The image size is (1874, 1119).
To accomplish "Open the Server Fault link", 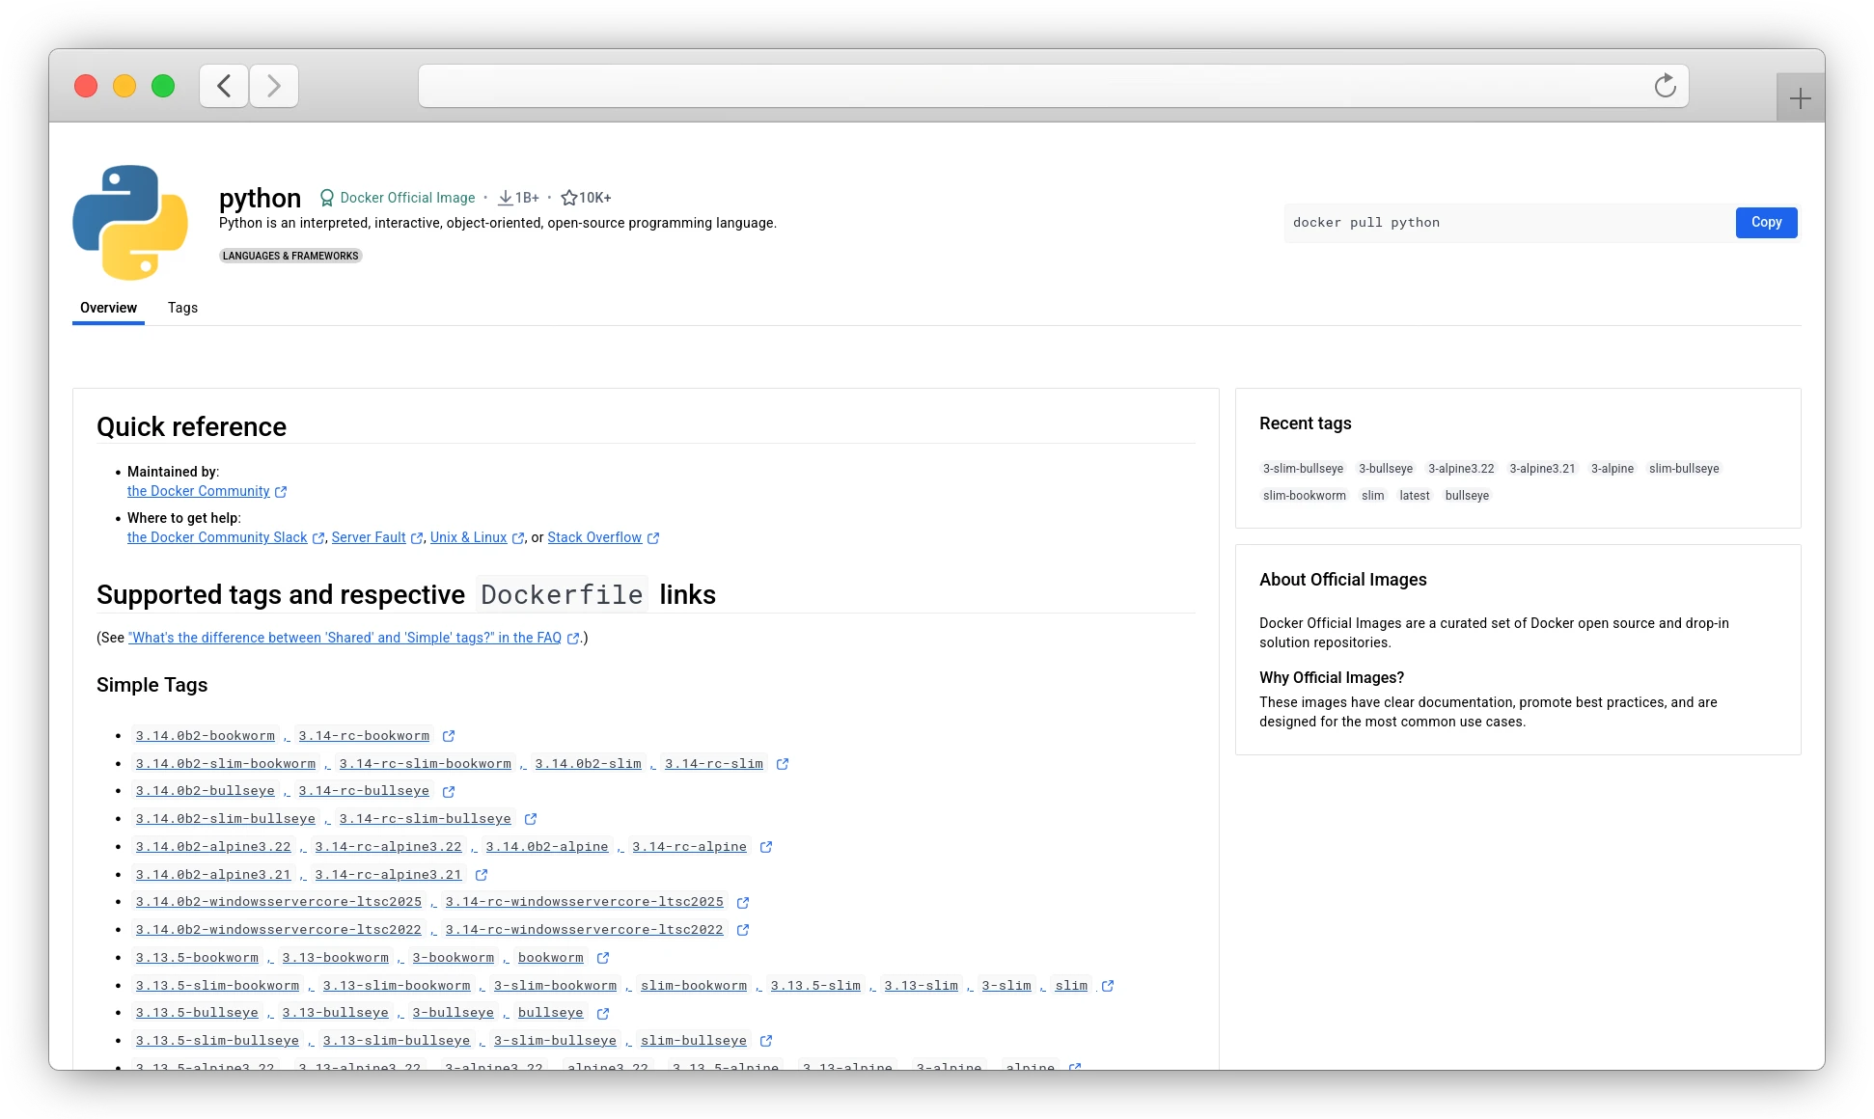I will [x=370, y=537].
